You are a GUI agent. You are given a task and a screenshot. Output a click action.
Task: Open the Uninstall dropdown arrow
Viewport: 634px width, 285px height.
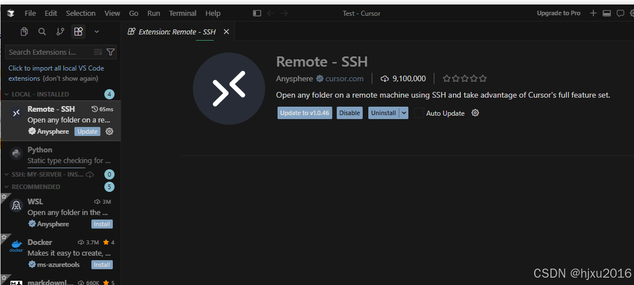point(403,113)
